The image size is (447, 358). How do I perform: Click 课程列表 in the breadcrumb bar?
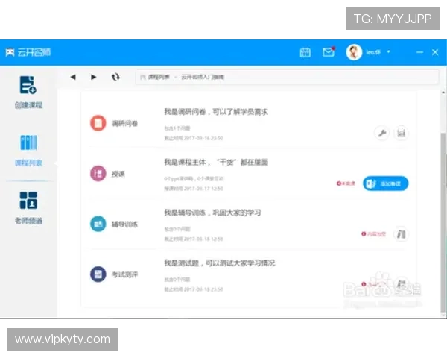pos(159,77)
